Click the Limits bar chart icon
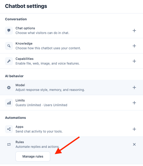 click(9, 103)
